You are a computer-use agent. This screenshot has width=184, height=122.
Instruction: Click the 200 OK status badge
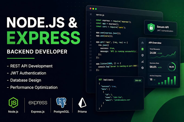tap(138, 81)
